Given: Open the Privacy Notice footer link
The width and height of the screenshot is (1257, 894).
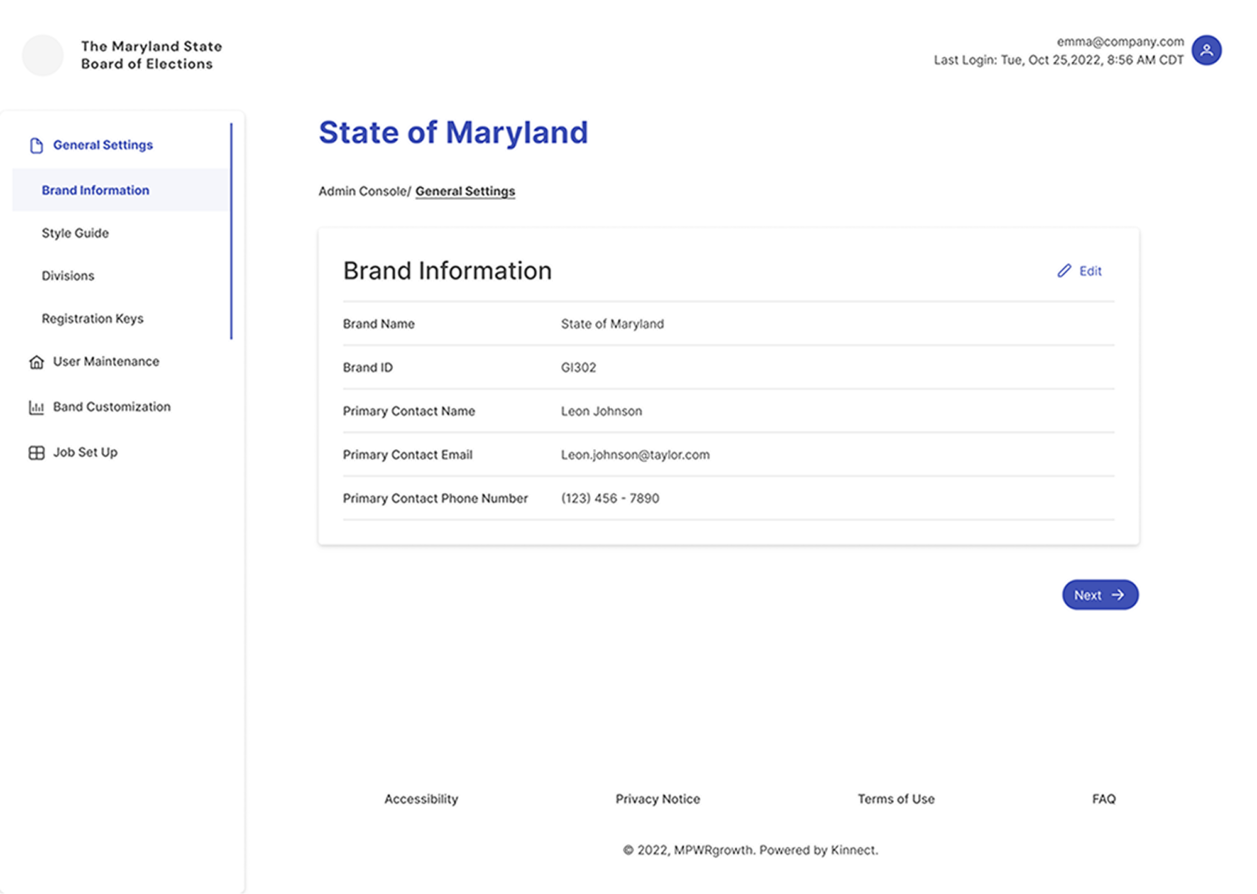Looking at the screenshot, I should pos(657,799).
